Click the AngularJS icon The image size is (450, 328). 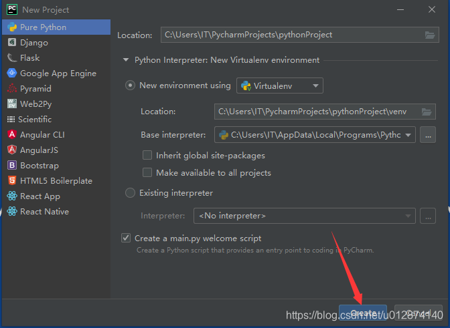12,150
